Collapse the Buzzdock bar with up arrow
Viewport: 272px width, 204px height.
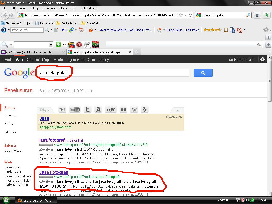[178, 110]
